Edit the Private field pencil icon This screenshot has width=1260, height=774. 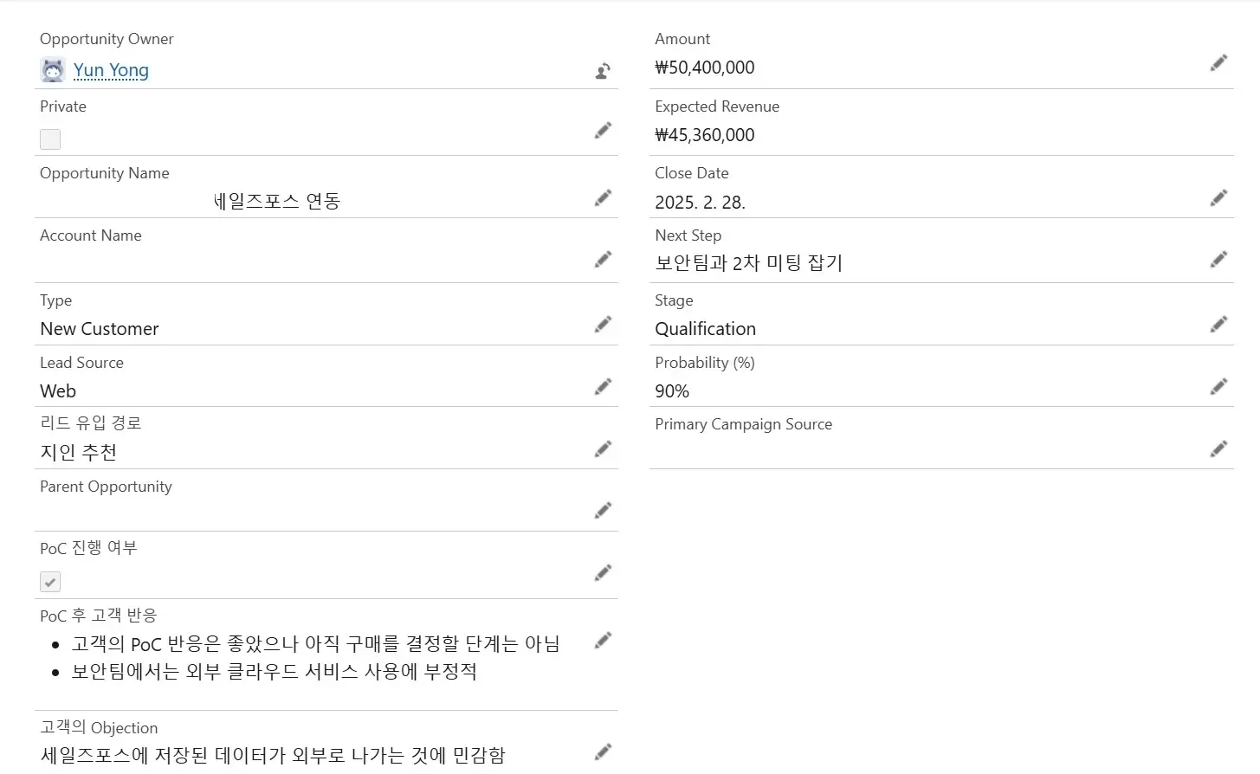click(604, 131)
